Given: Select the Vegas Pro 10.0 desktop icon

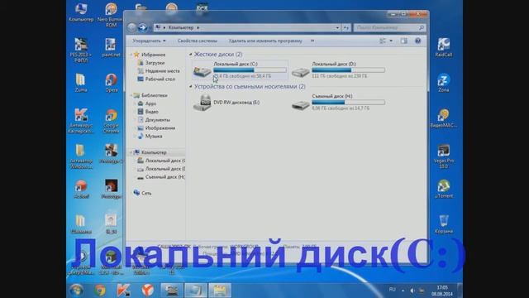Looking at the screenshot, I should pyautogui.click(x=443, y=156).
